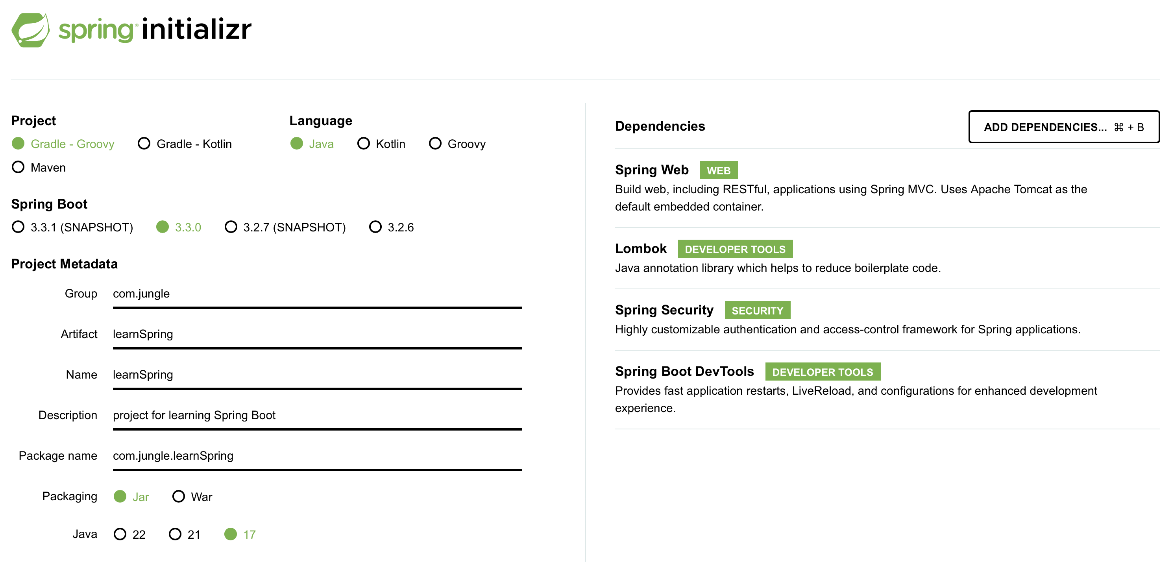Choose Gradle - Kotlin project type

pos(144,144)
